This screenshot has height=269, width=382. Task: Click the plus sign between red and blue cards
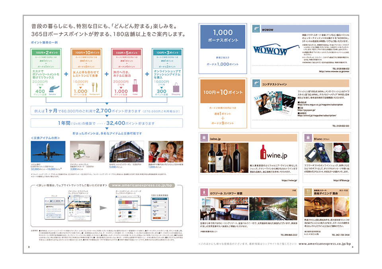[147, 74]
